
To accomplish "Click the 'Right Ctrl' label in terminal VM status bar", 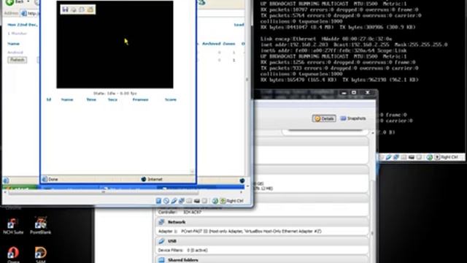I will (x=449, y=157).
